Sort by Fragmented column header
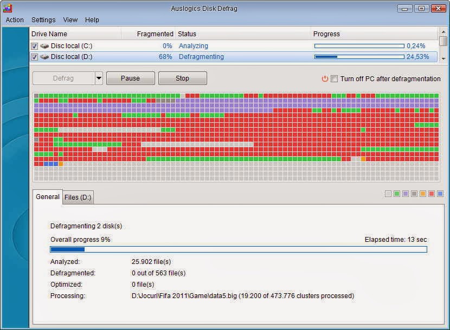This screenshot has width=450, height=330. click(x=148, y=34)
